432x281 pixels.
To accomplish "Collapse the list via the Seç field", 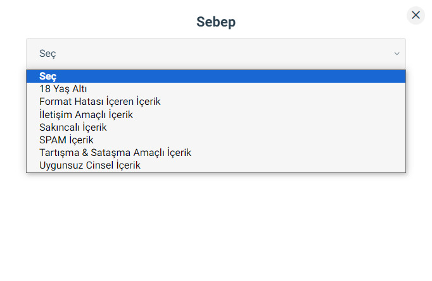I will click(216, 54).
